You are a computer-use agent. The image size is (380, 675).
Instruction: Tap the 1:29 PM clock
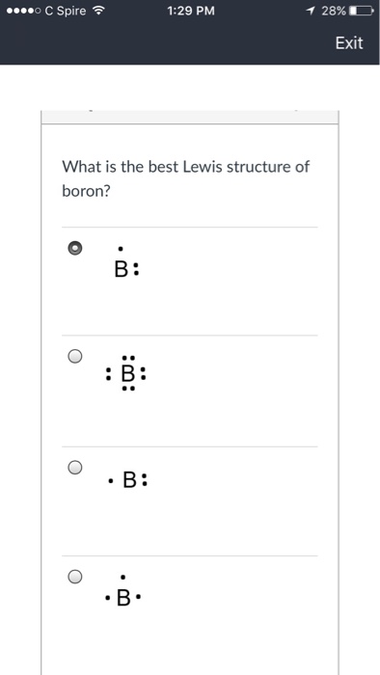191,11
